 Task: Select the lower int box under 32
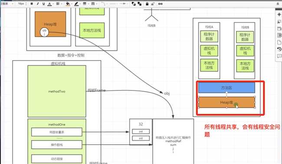(x=141, y=138)
